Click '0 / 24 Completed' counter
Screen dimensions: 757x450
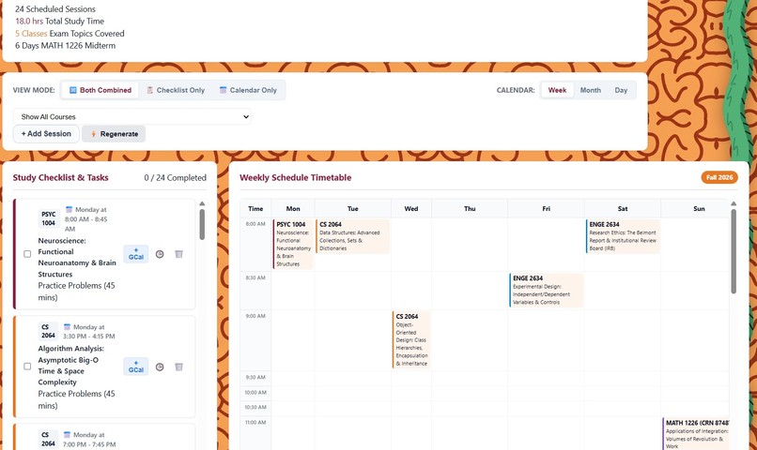click(176, 178)
